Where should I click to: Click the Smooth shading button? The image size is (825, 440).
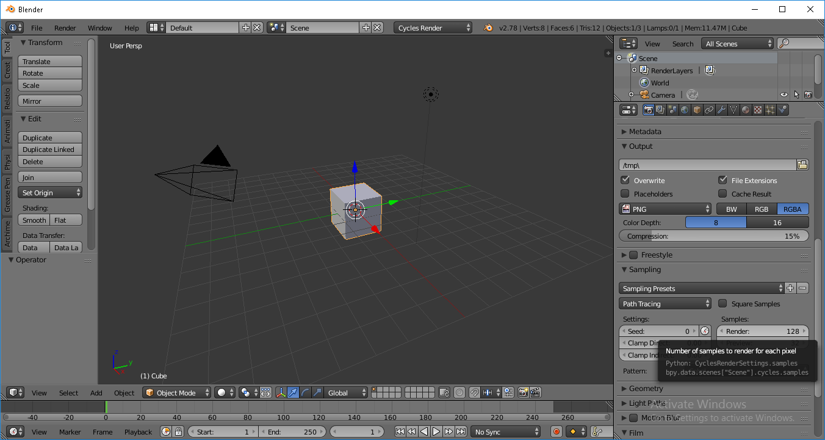34,220
